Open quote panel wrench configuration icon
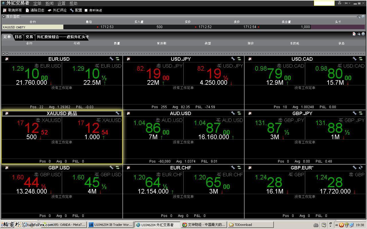 [359, 17]
